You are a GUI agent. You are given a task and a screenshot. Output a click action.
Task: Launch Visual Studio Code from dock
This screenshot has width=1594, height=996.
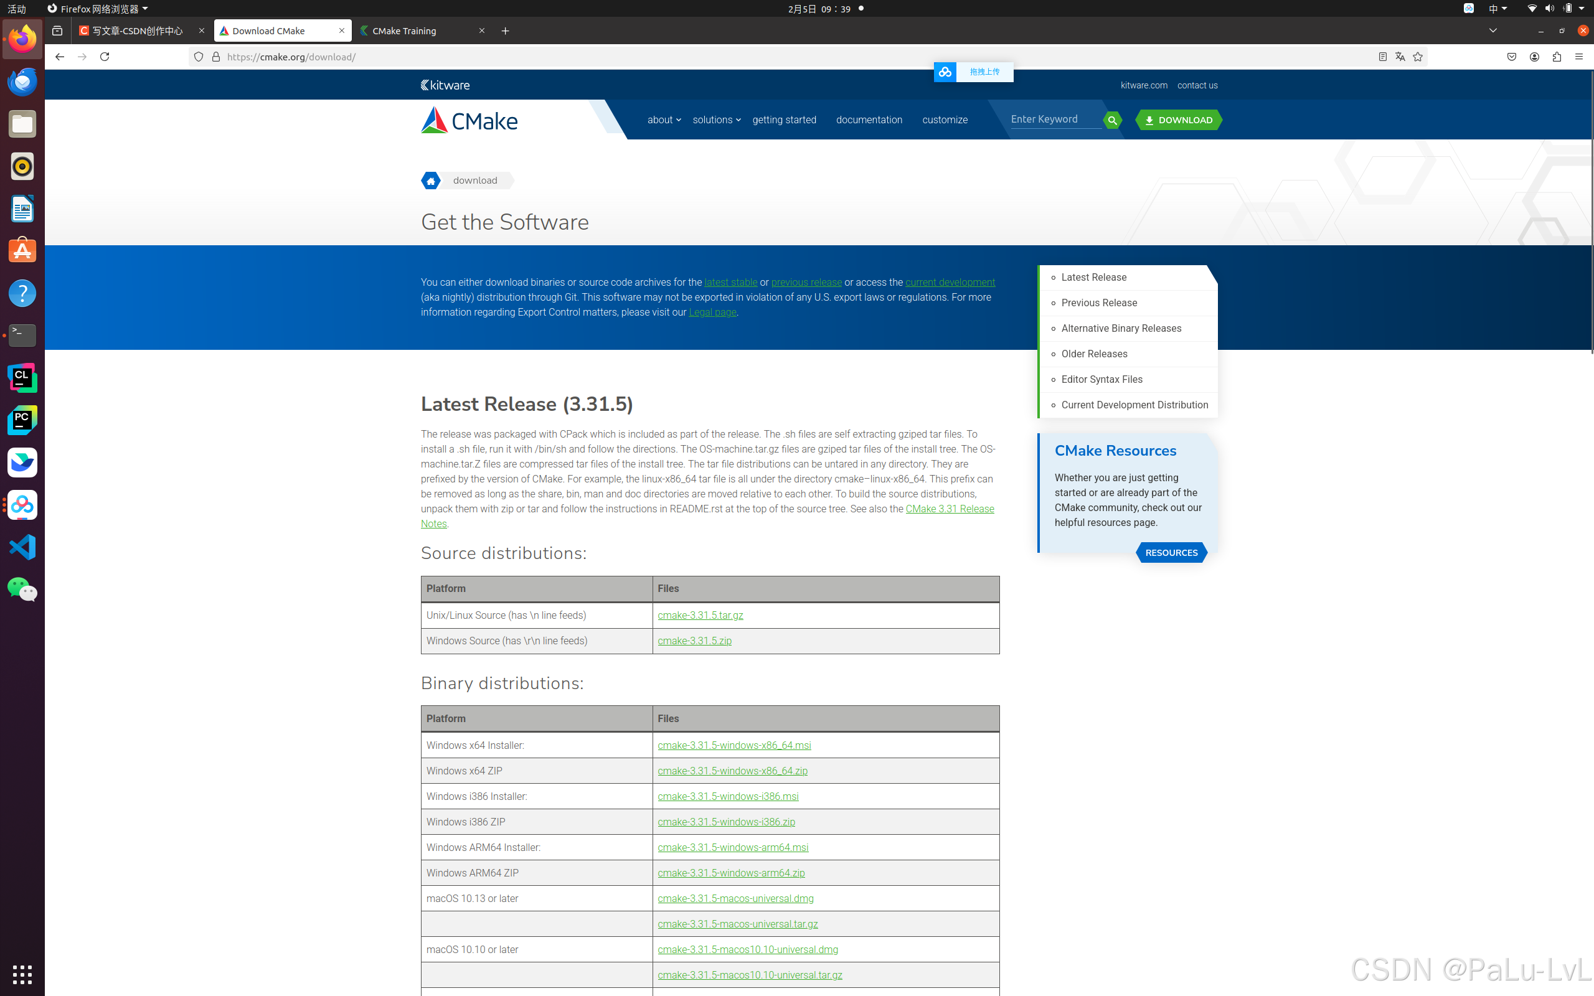[22, 547]
